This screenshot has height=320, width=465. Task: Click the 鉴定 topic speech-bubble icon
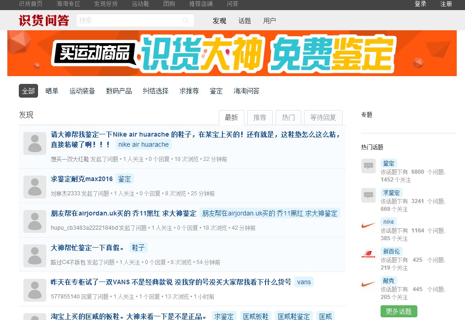pyautogui.click(x=369, y=166)
